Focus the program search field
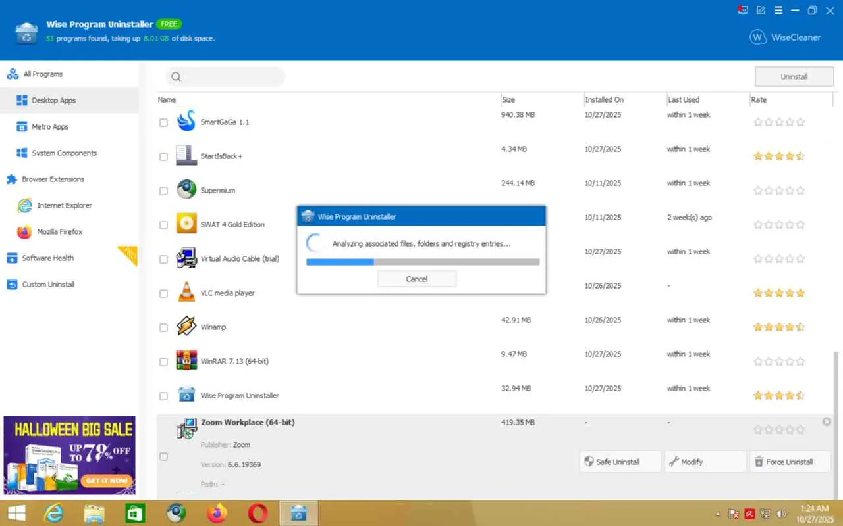The image size is (843, 526). click(x=225, y=77)
